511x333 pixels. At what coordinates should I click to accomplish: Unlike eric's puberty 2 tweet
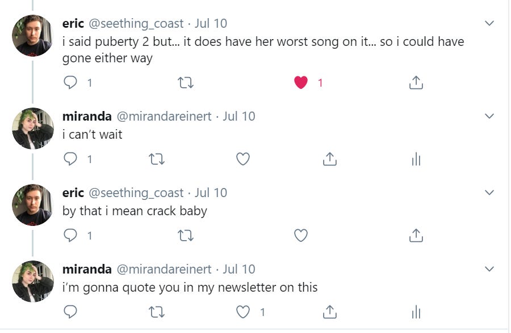(x=301, y=83)
